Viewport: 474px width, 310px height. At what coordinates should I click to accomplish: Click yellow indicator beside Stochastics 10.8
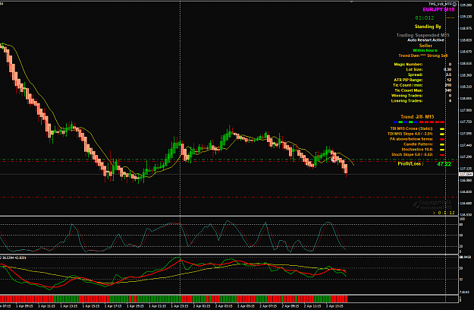(x=442, y=150)
